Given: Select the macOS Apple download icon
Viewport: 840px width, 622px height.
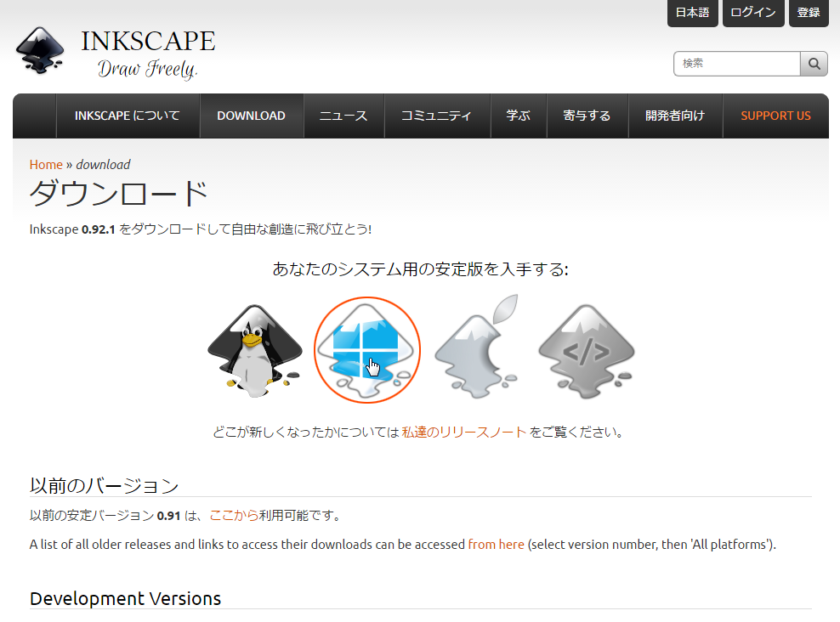Looking at the screenshot, I should tap(476, 347).
